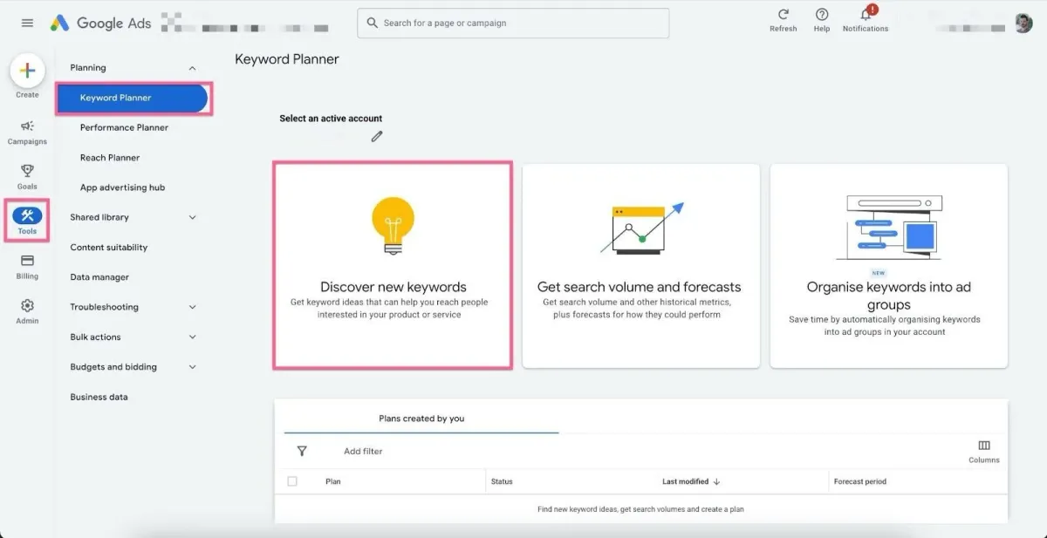The image size is (1047, 538).
Task: Click the Google Ads logo
Action: coord(100,24)
